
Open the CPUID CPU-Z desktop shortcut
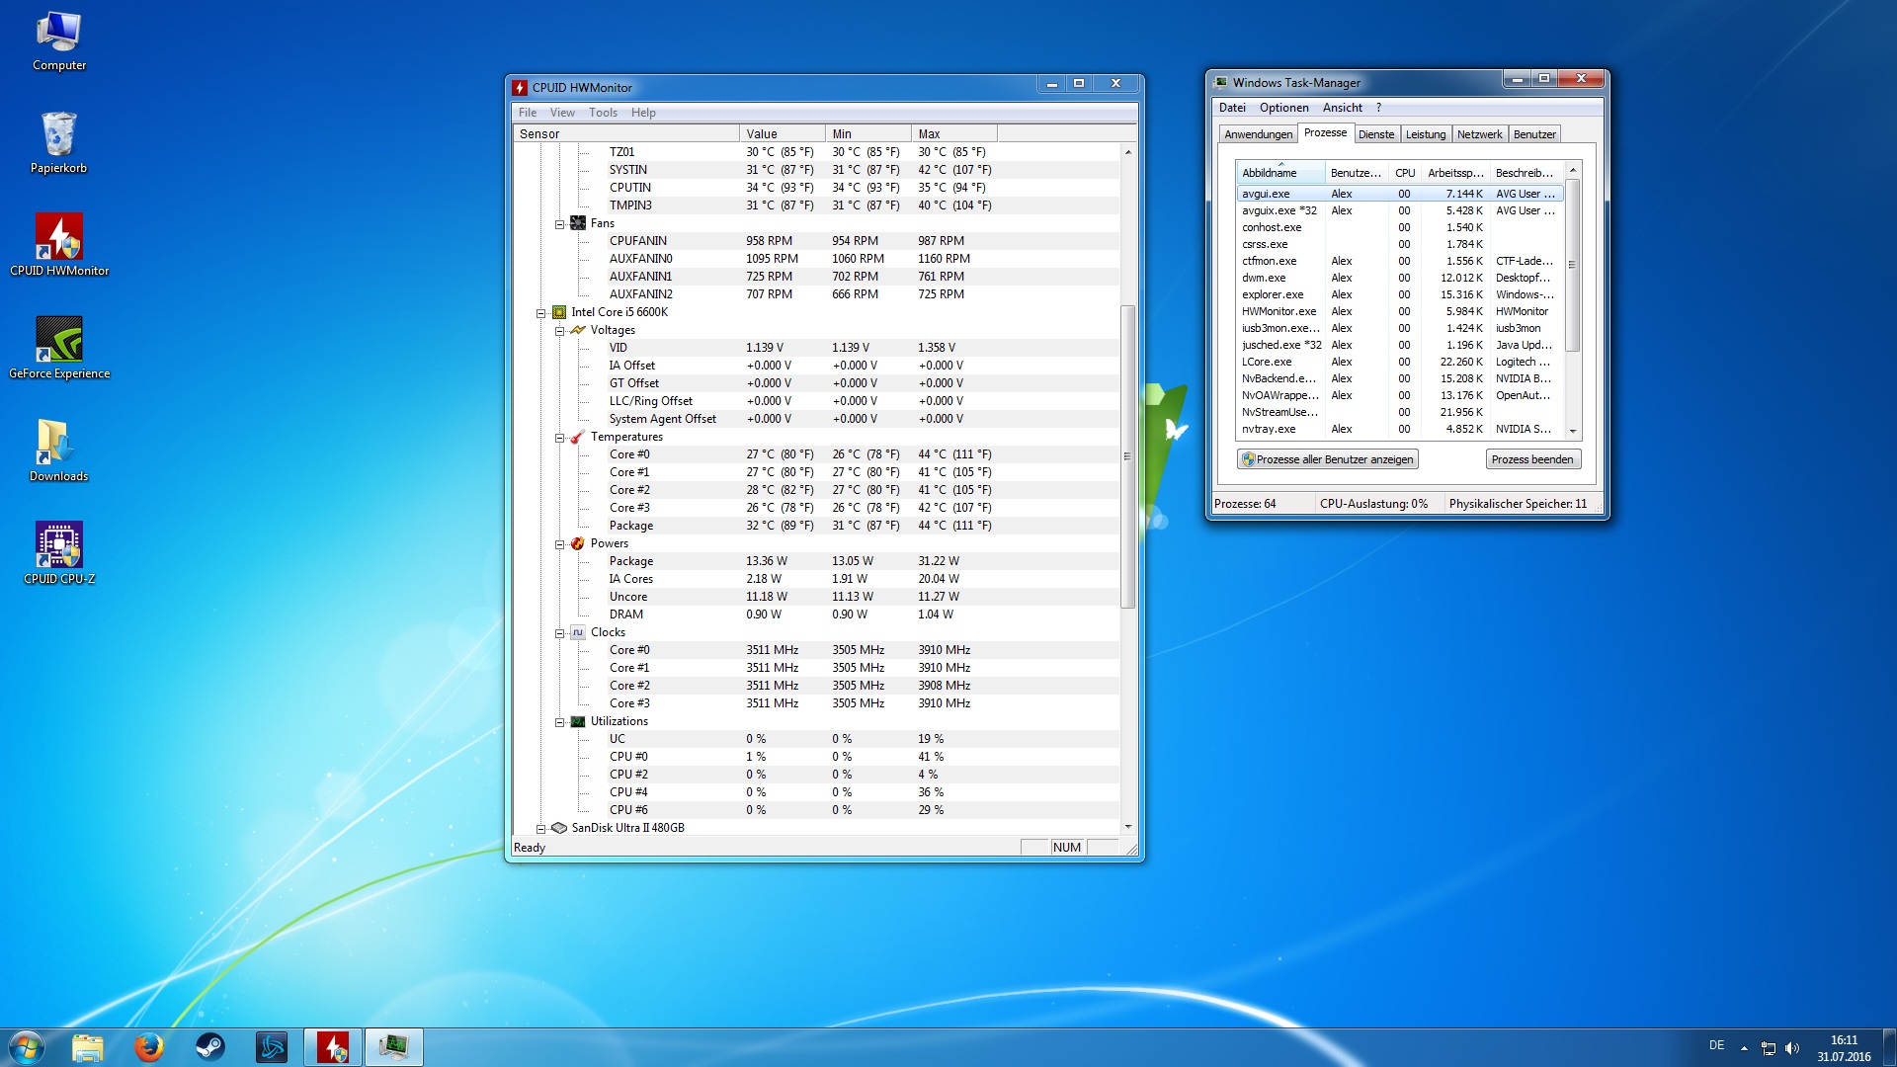59,544
